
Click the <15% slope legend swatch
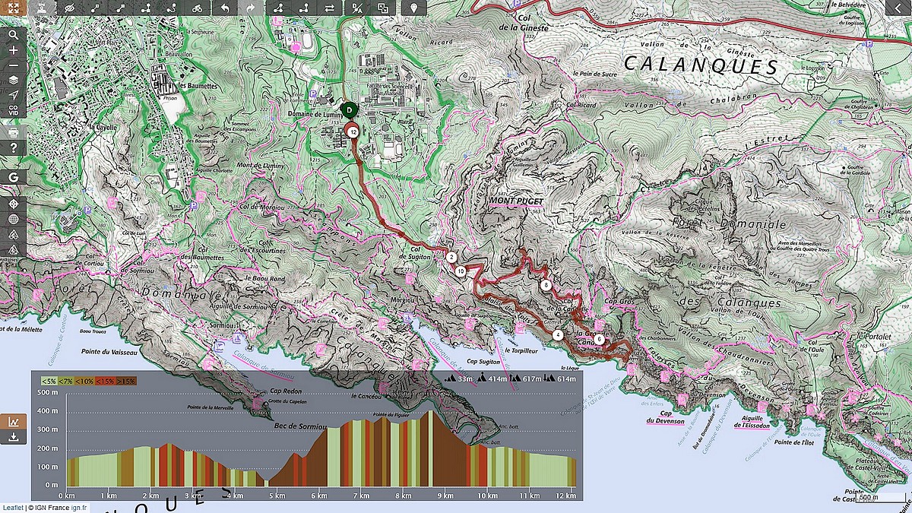pos(106,380)
